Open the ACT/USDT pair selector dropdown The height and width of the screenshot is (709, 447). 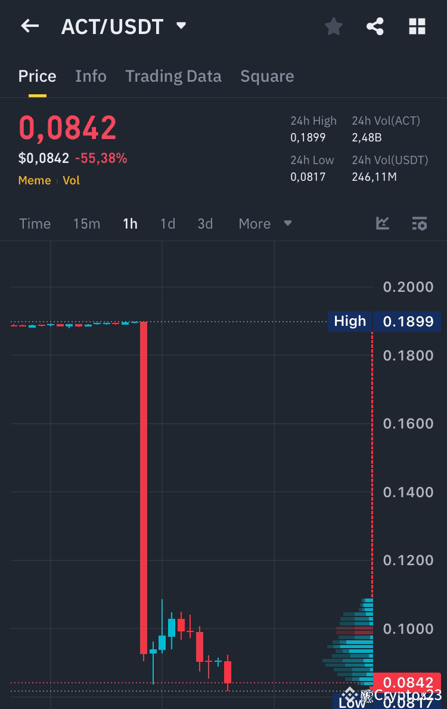(181, 26)
